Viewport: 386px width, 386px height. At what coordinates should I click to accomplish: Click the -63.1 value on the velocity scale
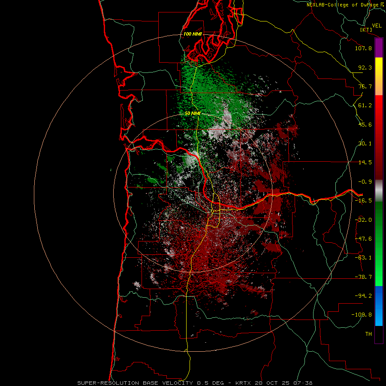coord(363,258)
